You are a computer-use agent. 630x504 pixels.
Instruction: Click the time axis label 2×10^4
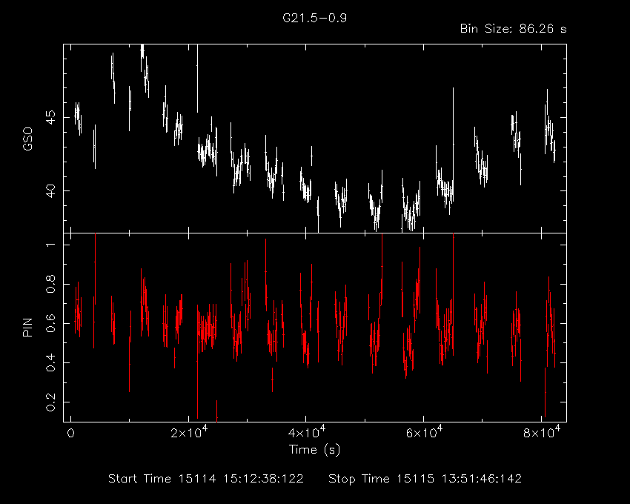pos(189,431)
